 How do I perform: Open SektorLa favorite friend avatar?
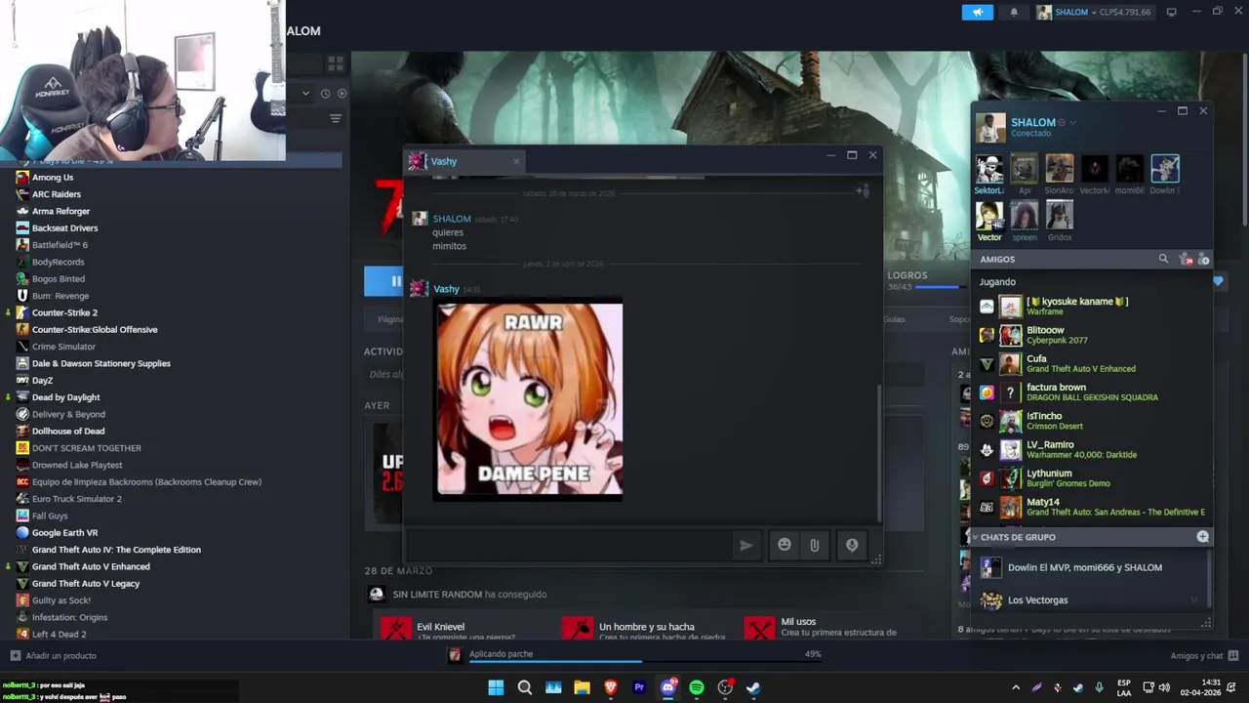coord(989,169)
